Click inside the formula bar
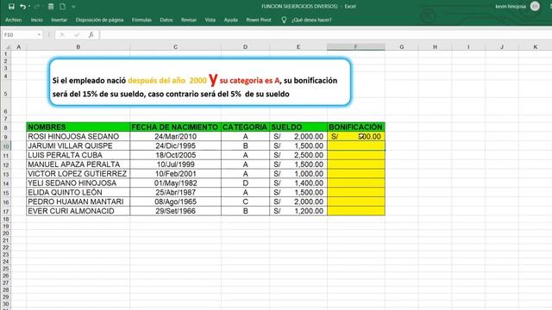 coord(325,34)
